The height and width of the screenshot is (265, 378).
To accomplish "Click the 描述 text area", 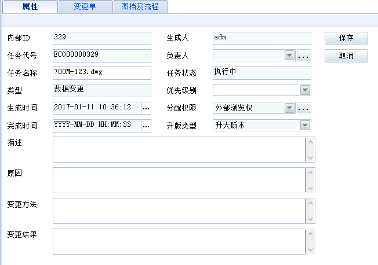I will 179,149.
